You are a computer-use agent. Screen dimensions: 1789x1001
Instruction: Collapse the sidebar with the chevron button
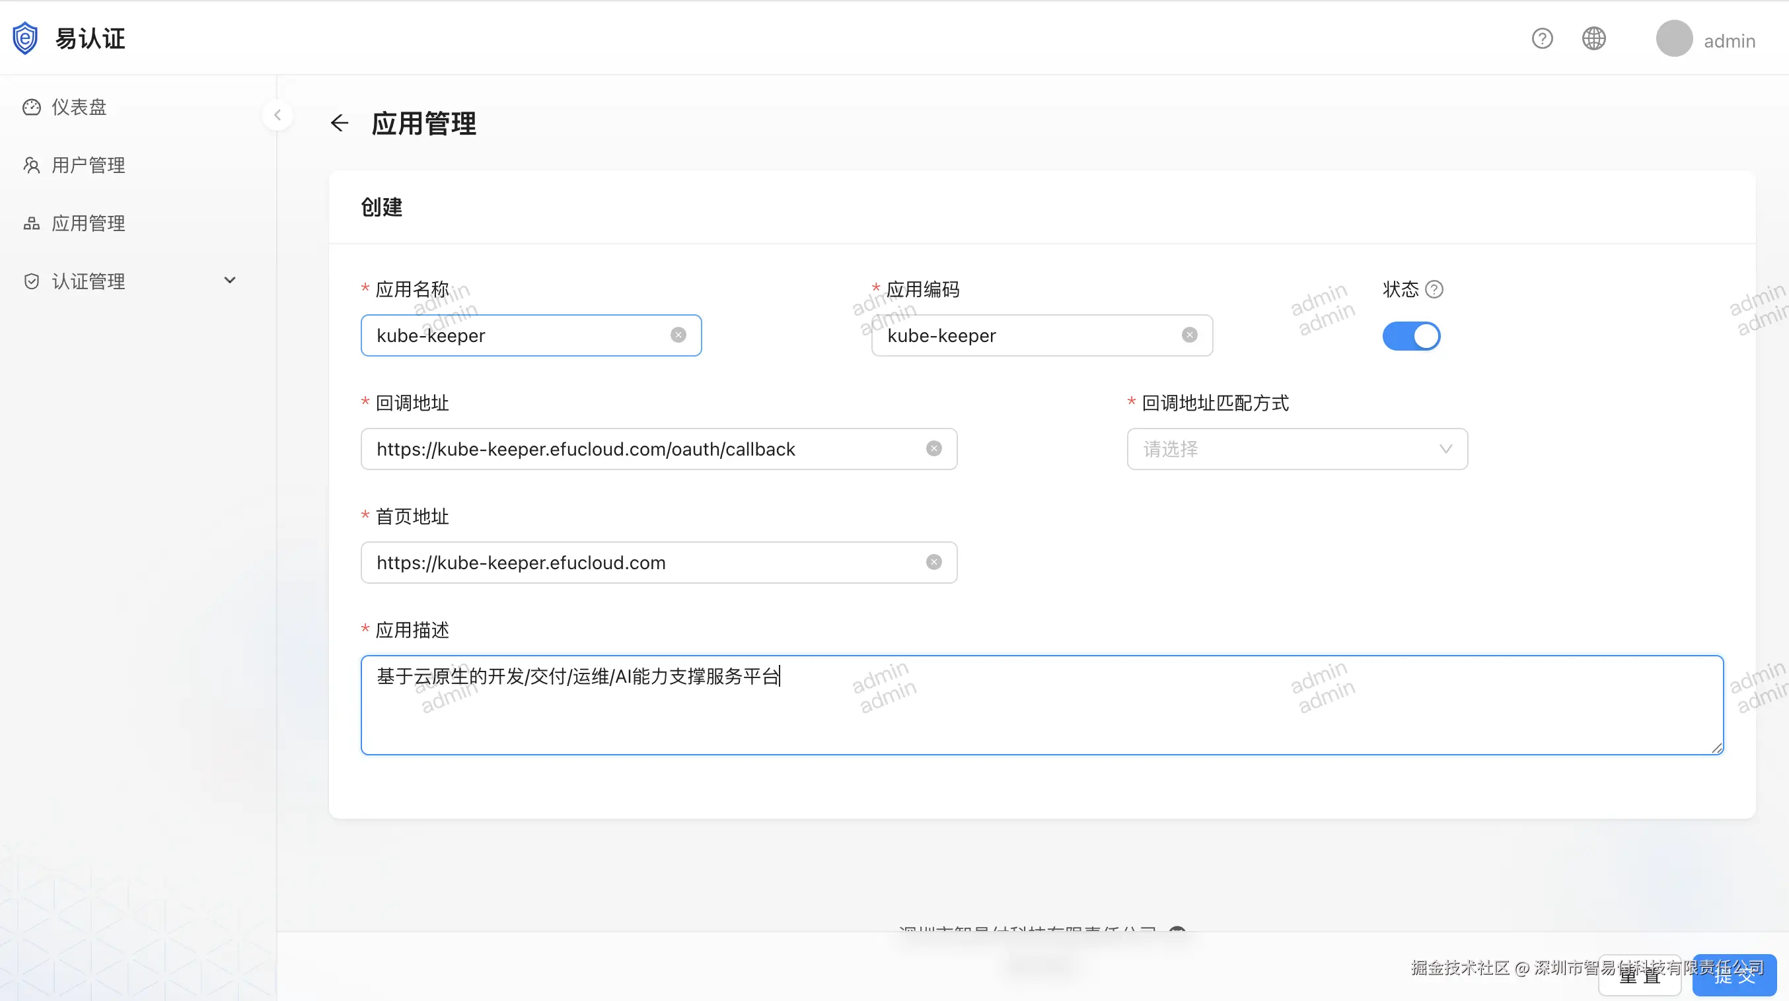click(x=277, y=114)
